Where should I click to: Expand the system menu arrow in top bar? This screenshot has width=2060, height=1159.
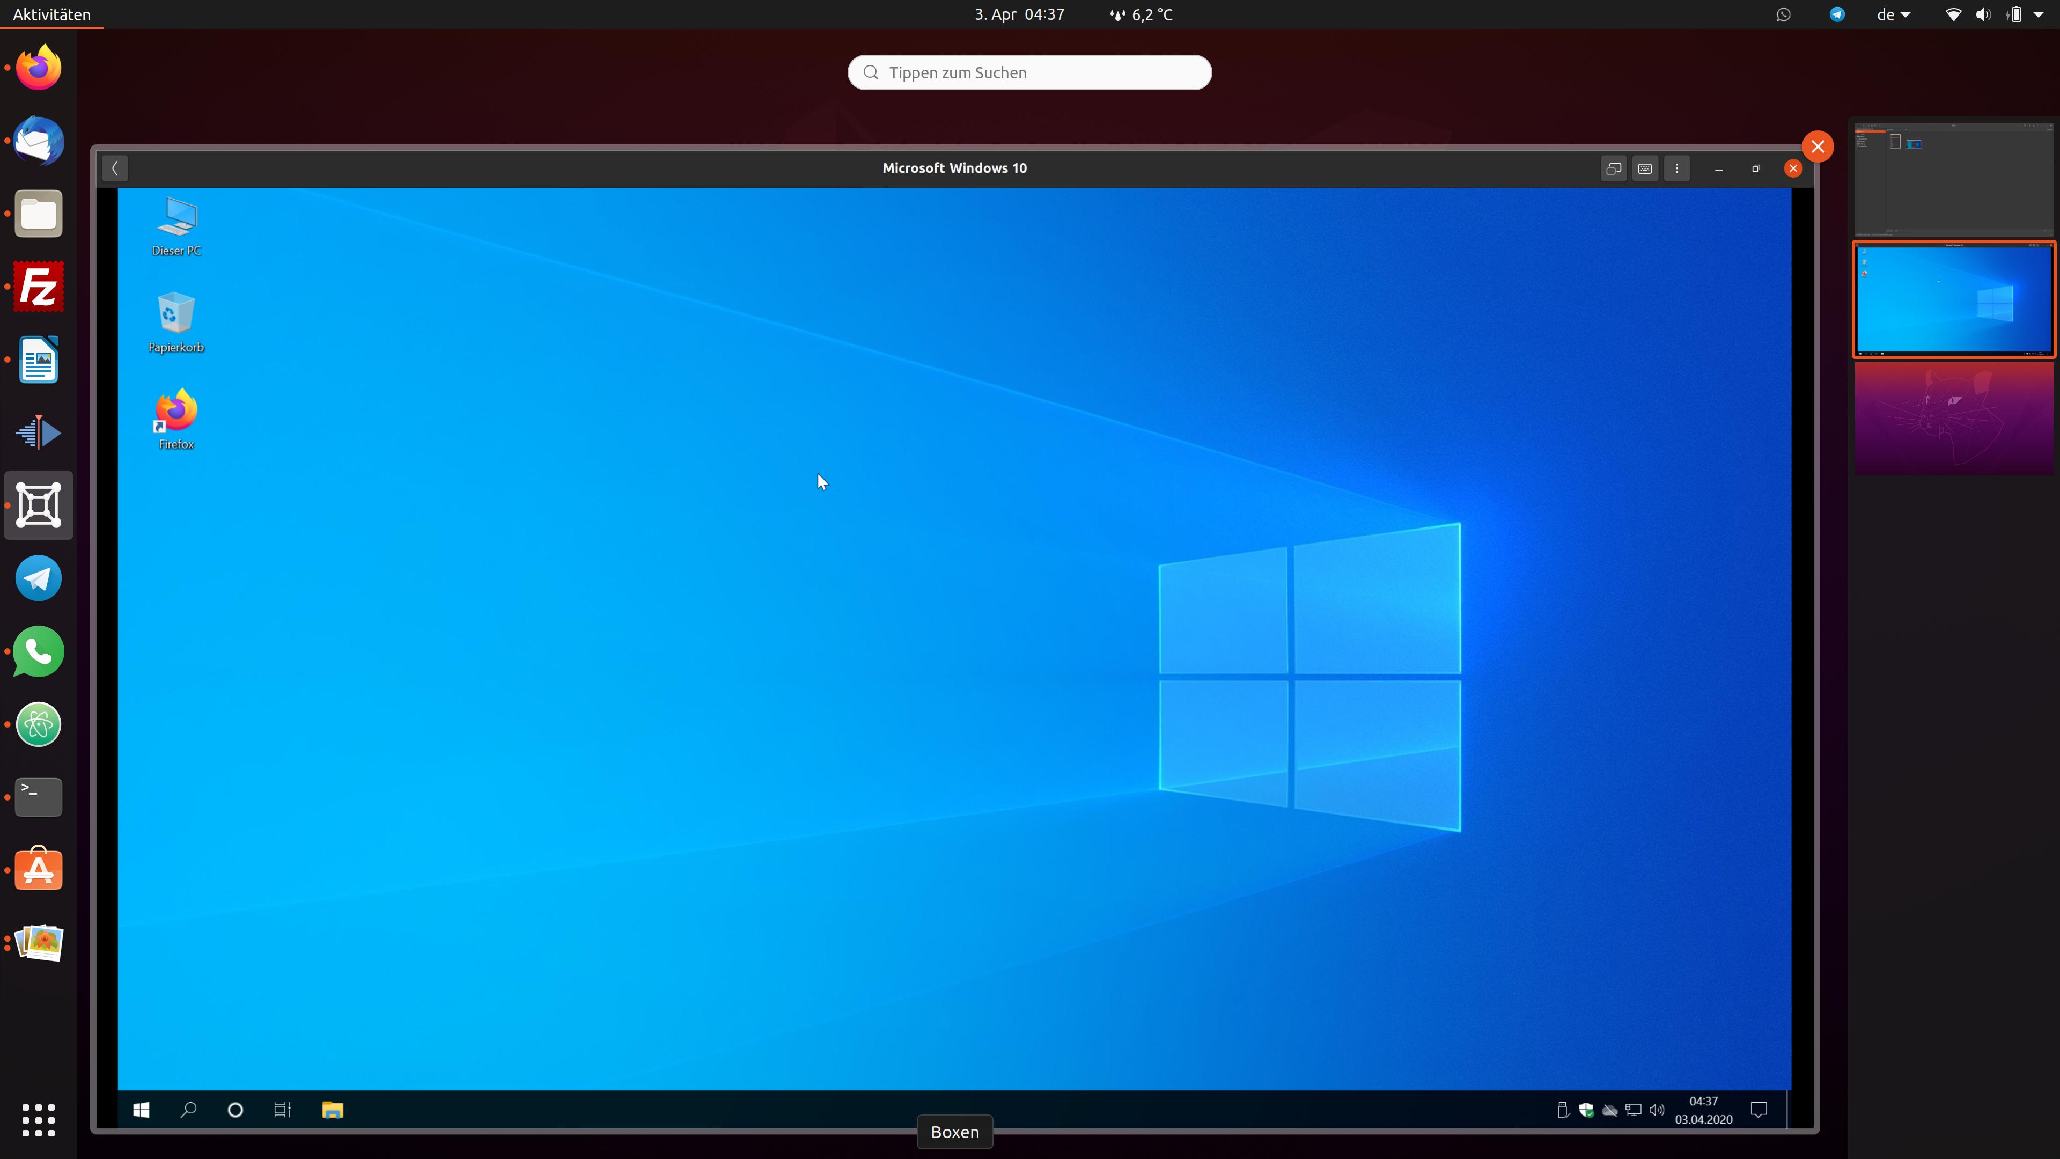point(2039,14)
